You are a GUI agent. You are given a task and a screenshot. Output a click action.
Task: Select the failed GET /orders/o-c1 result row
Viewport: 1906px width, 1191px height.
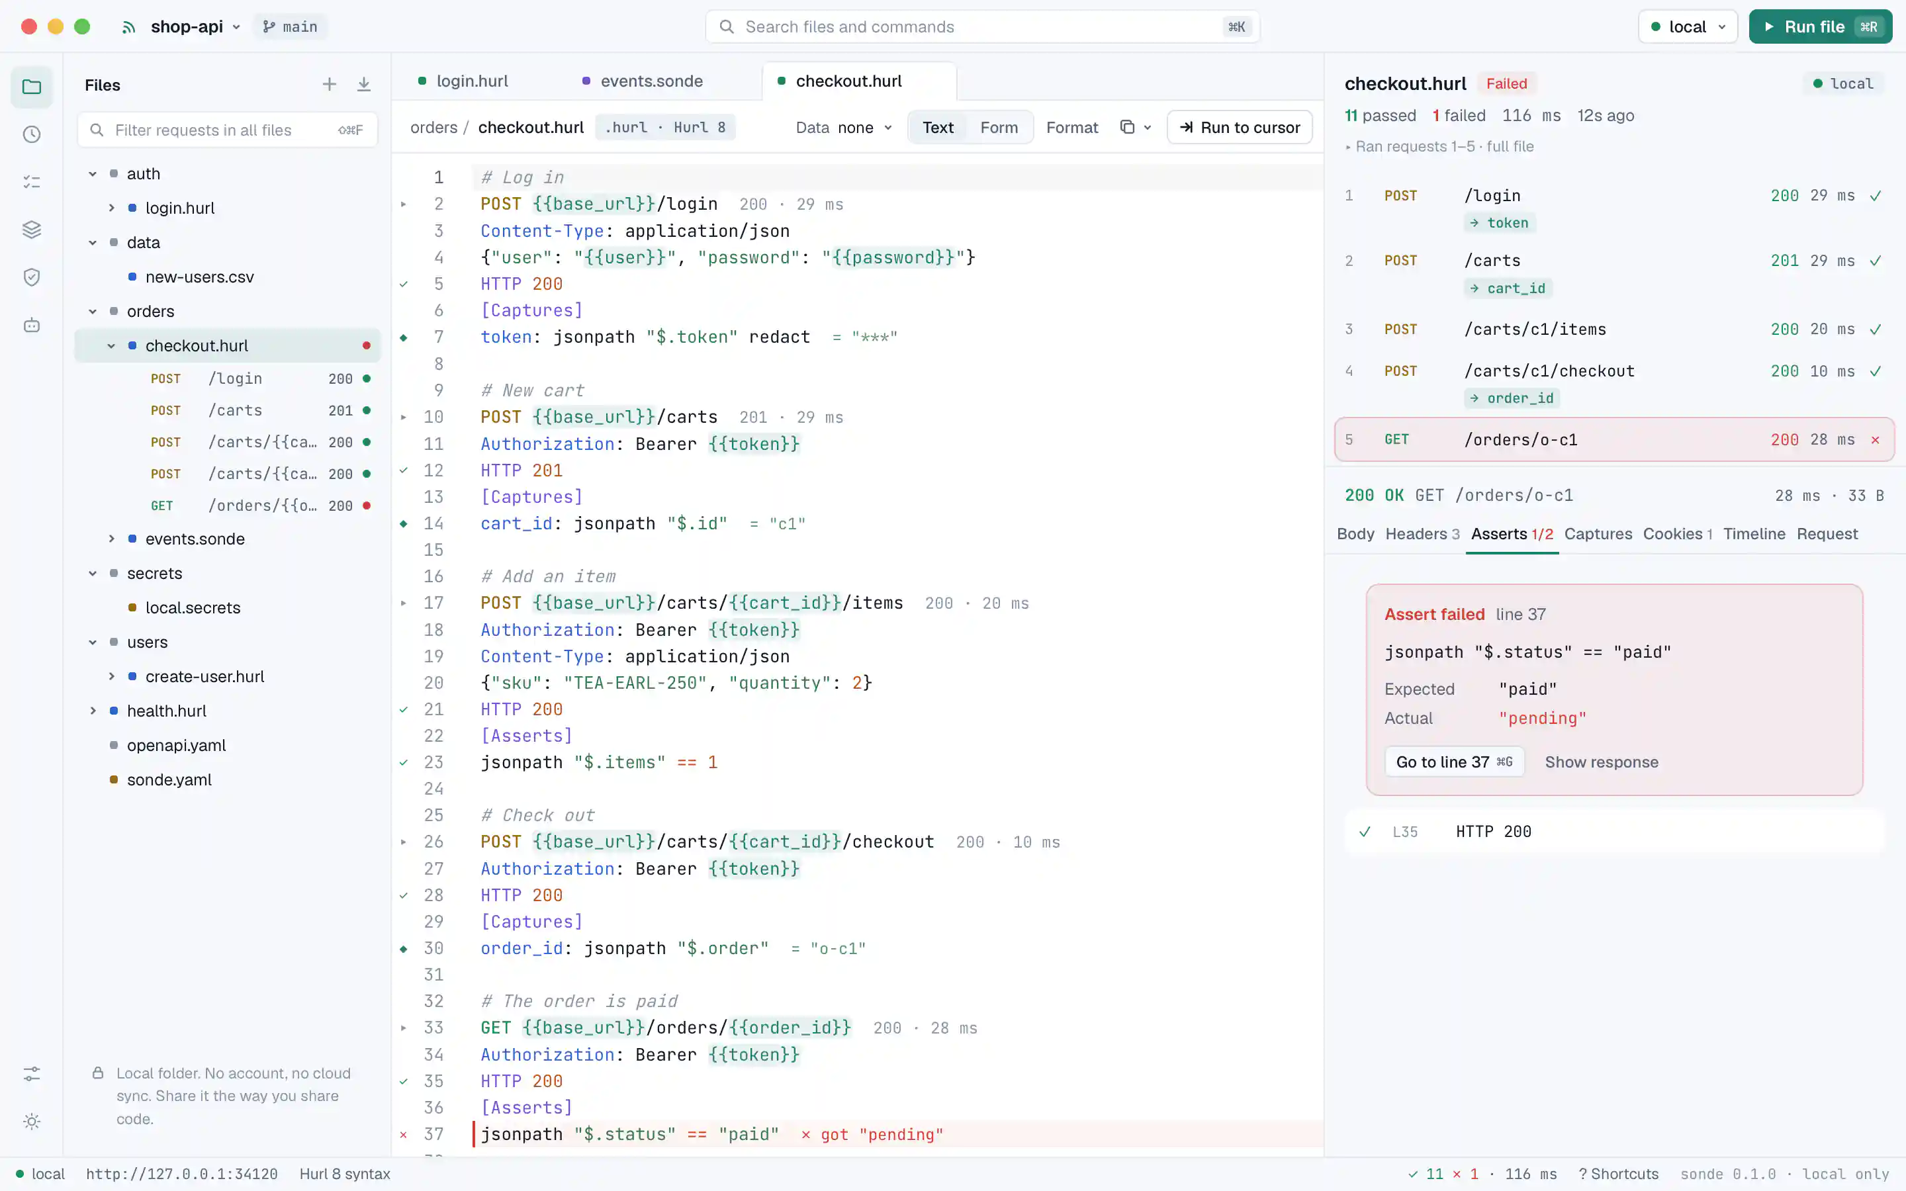(1613, 439)
